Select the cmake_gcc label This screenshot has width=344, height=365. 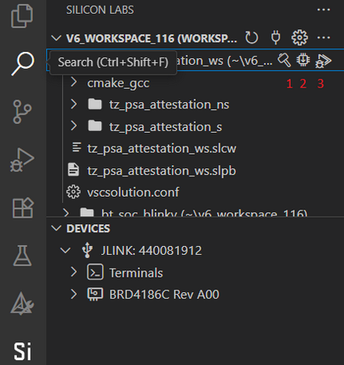click(118, 83)
